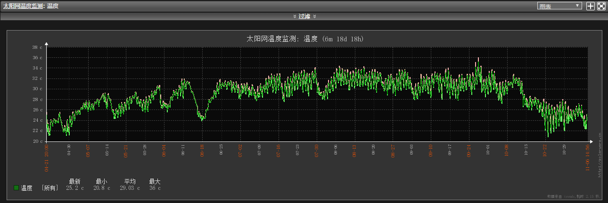Viewport: 608px width, 203px height.
Task: Click the plus icon to add to favorites
Action: pyautogui.click(x=591, y=6)
